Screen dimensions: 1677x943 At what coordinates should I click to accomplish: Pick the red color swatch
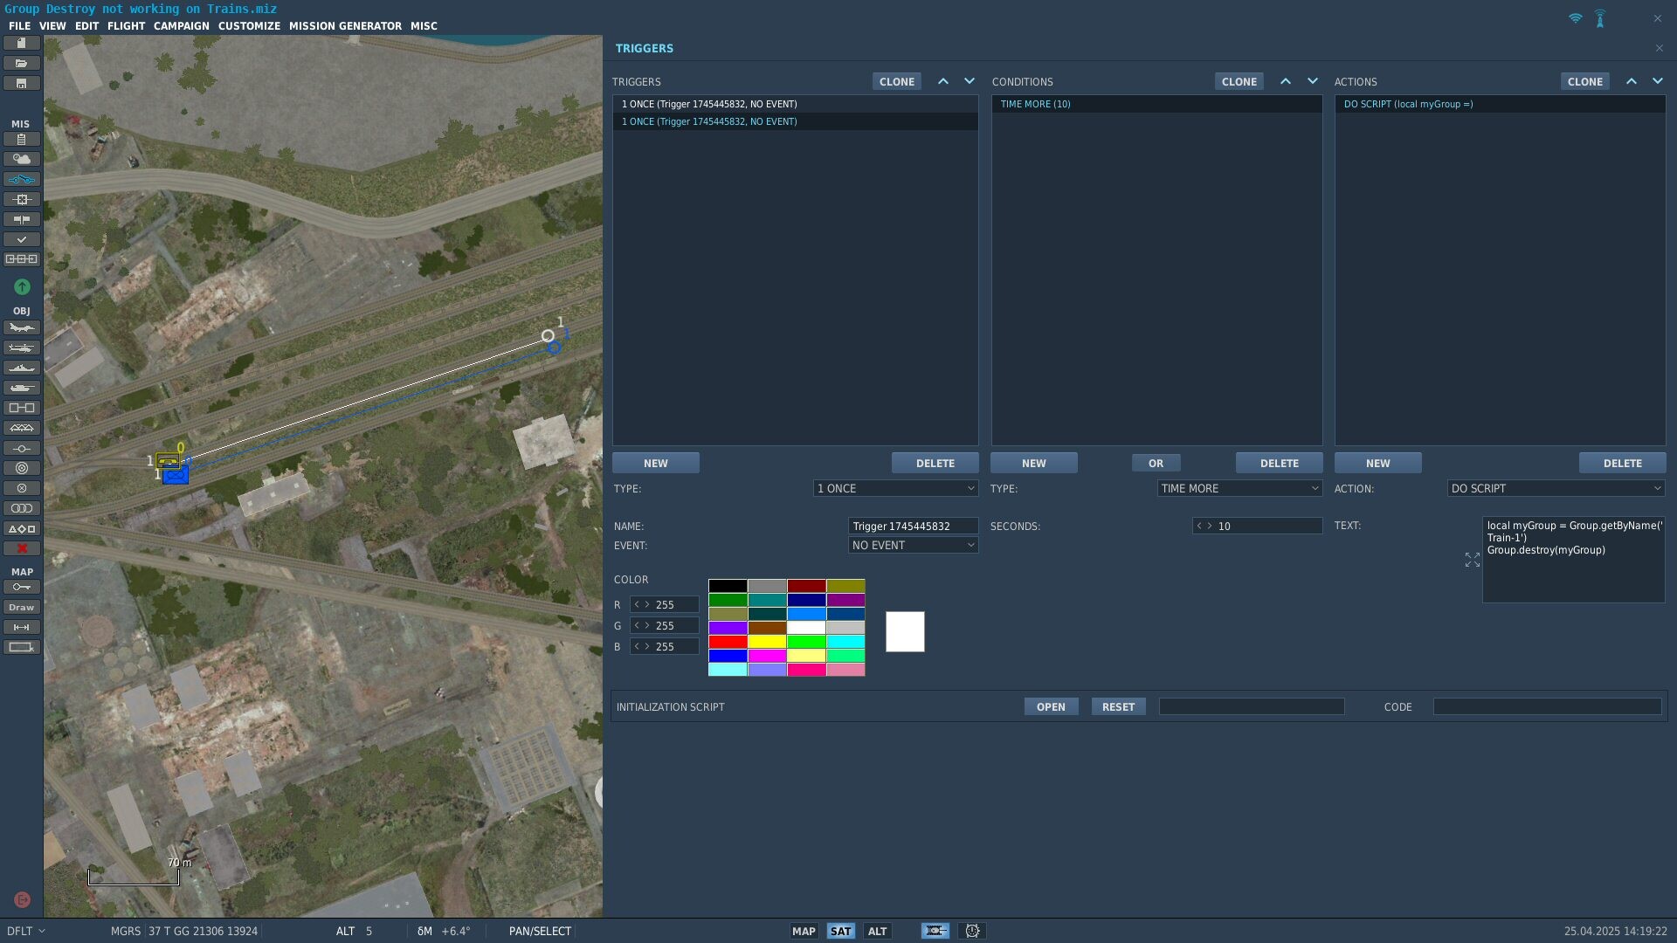(x=728, y=642)
